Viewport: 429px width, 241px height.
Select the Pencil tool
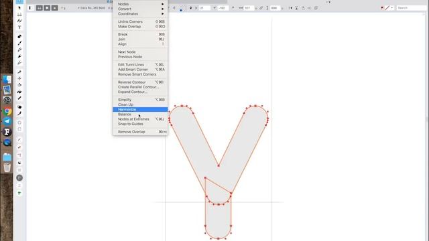pyautogui.click(x=19, y=50)
